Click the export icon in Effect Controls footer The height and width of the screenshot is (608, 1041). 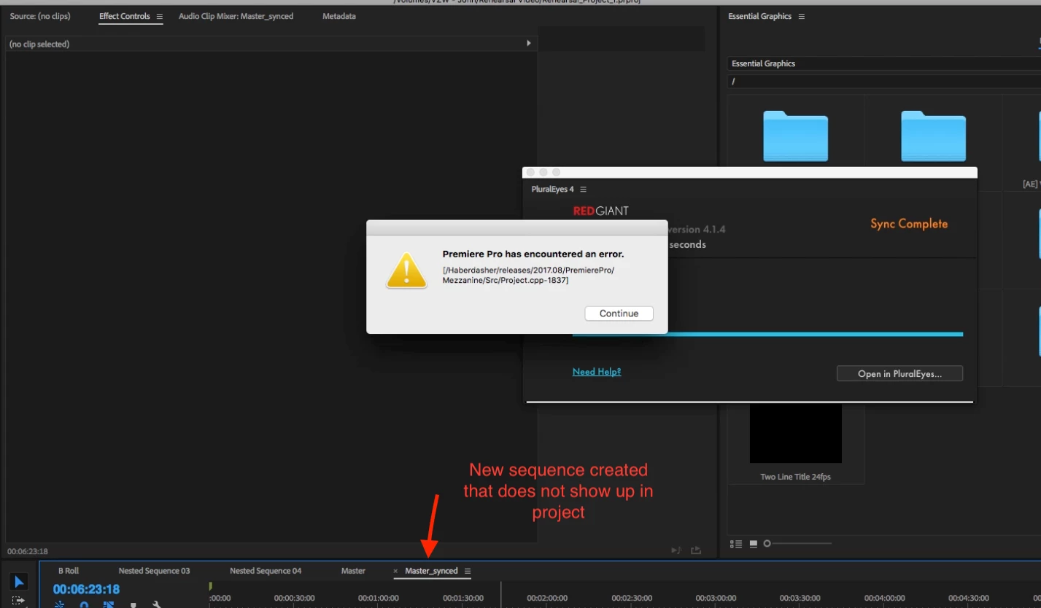[696, 550]
